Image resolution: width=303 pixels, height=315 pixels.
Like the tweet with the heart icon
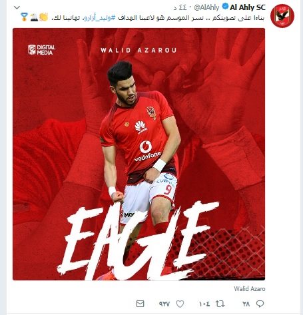[x=180, y=304]
